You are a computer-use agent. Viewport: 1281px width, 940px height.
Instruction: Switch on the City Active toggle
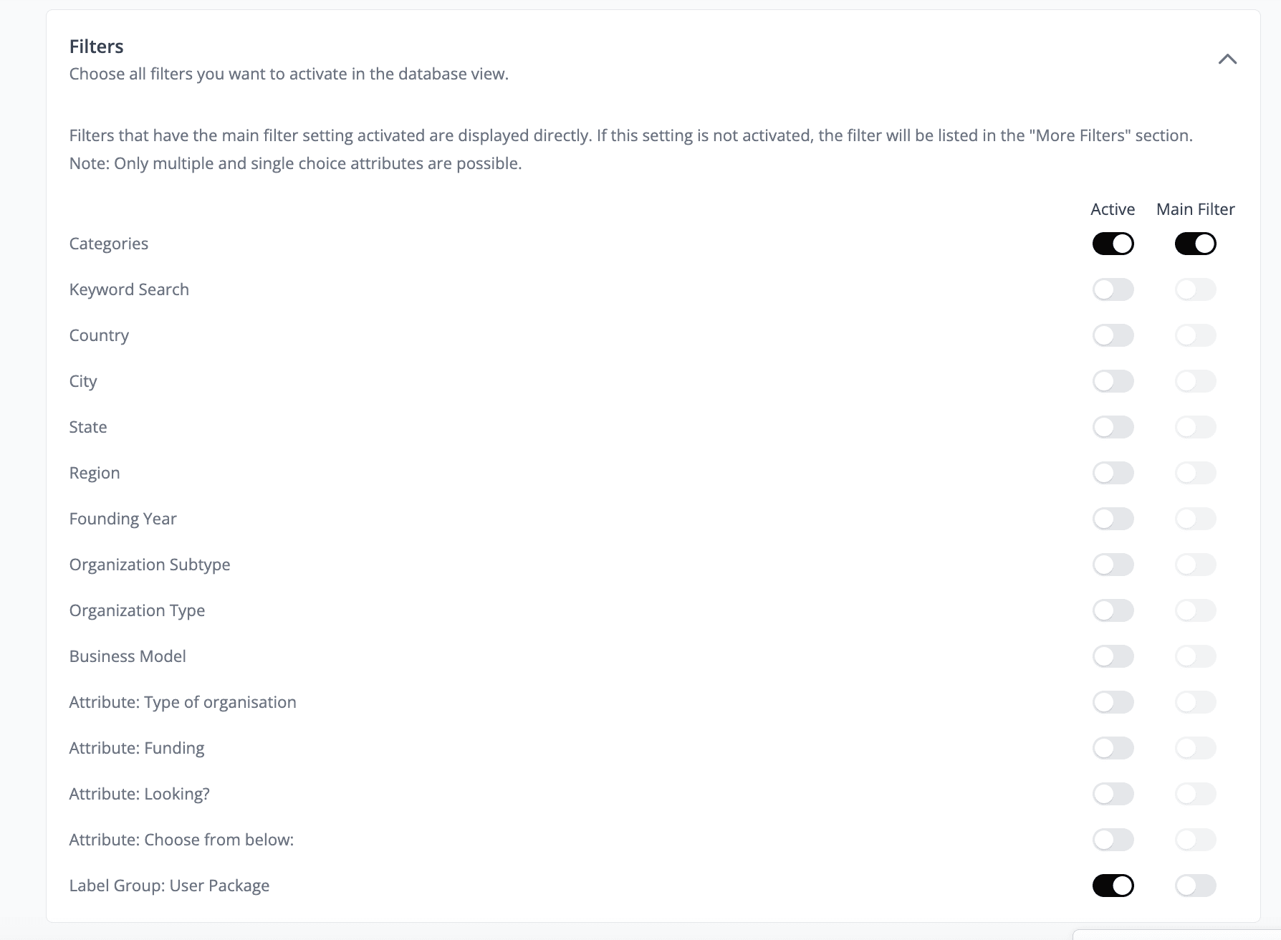pyautogui.click(x=1113, y=381)
